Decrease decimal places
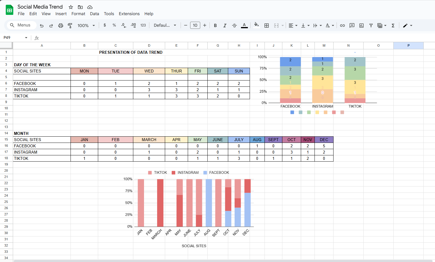435x262 pixels. (x=123, y=25)
